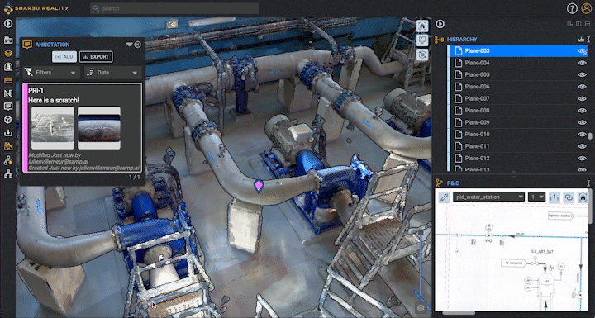The height and width of the screenshot is (318, 595).
Task: Enable P&ID edit pencil tool
Action: [444, 197]
